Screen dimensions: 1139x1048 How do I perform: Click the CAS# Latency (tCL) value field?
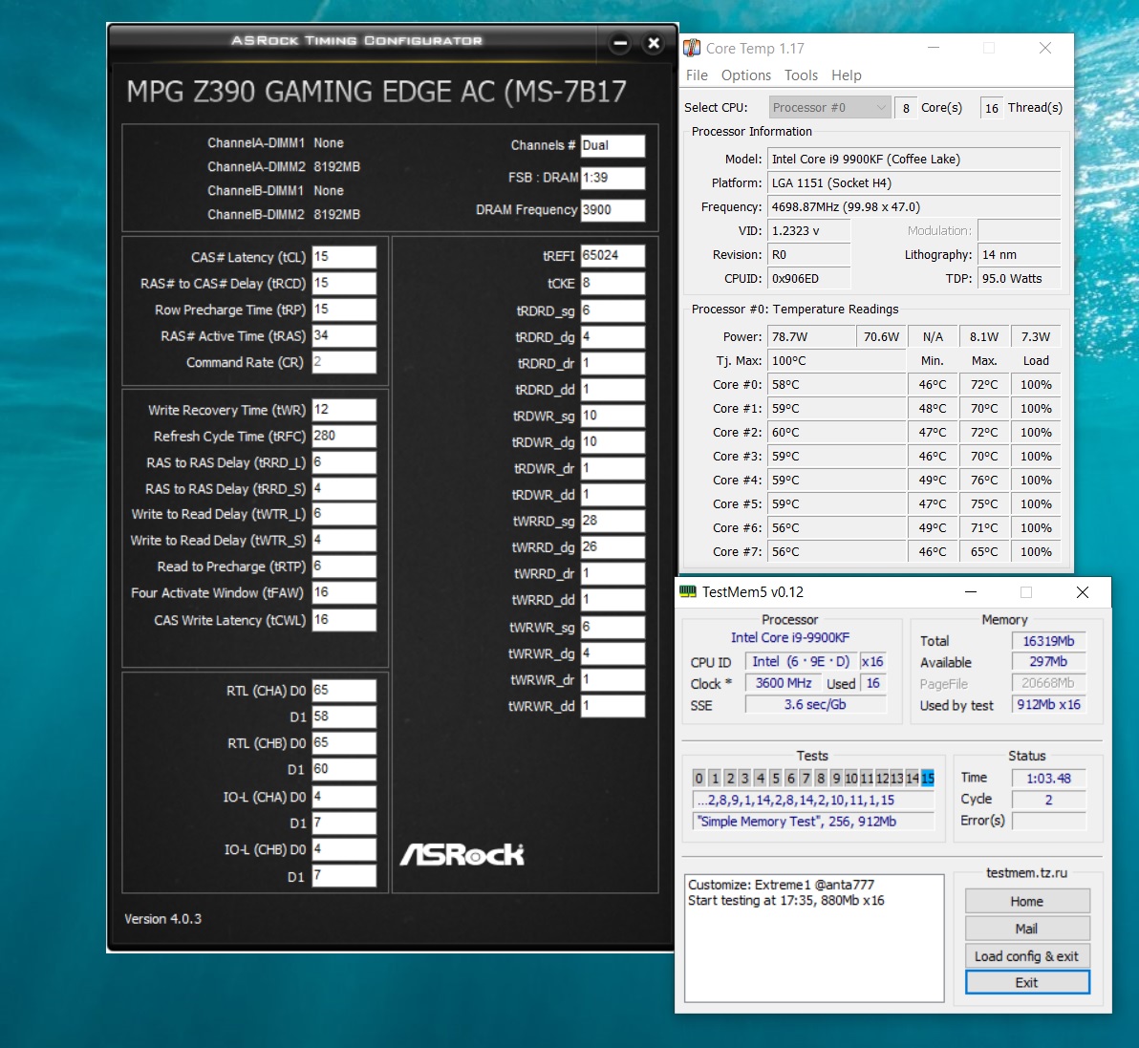point(344,256)
